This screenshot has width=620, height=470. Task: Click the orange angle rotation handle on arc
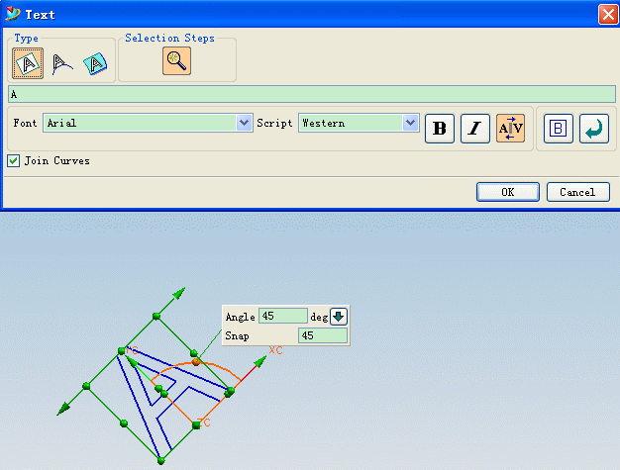coord(196,362)
